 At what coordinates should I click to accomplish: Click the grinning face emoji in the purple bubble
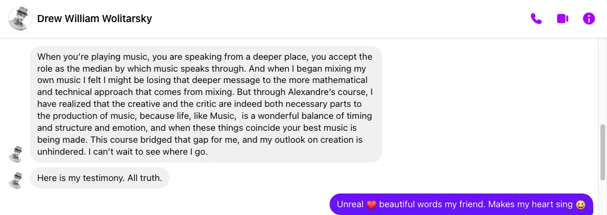coord(580,205)
